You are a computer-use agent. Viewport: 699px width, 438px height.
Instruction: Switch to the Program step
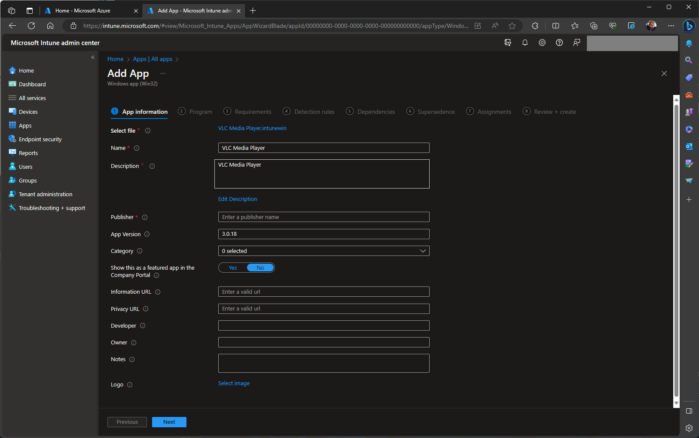point(195,112)
